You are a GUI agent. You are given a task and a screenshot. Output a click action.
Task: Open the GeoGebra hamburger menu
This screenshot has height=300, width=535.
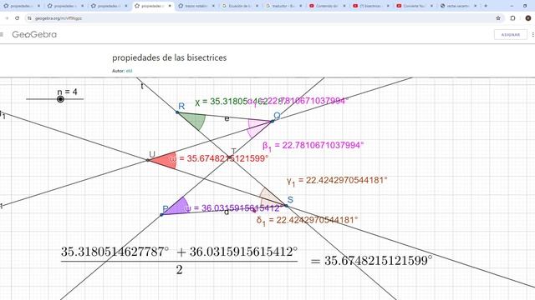coord(2,34)
